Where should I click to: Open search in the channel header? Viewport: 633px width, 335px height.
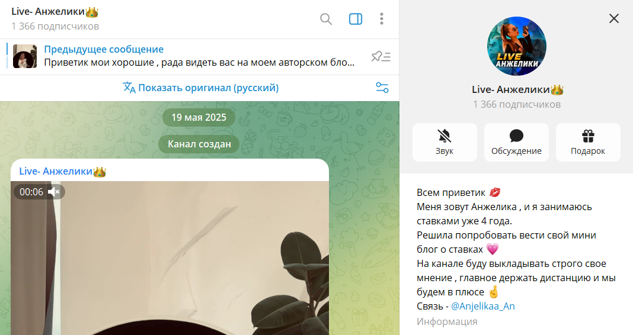click(x=326, y=19)
